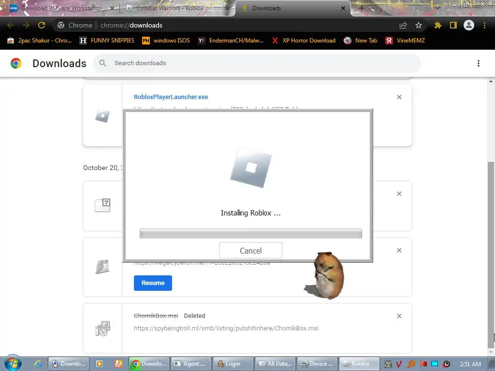The image size is (495, 371).
Task: Launch Internet Explorer from taskbar
Action: pos(38,364)
